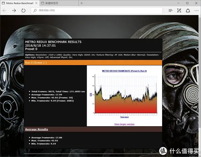Select the Total Frames: 3073 line

58,92
